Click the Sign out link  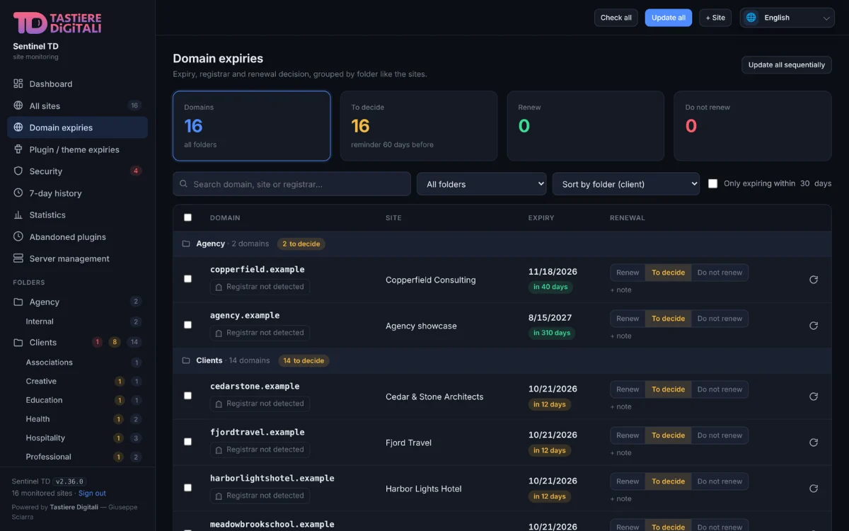[92, 493]
